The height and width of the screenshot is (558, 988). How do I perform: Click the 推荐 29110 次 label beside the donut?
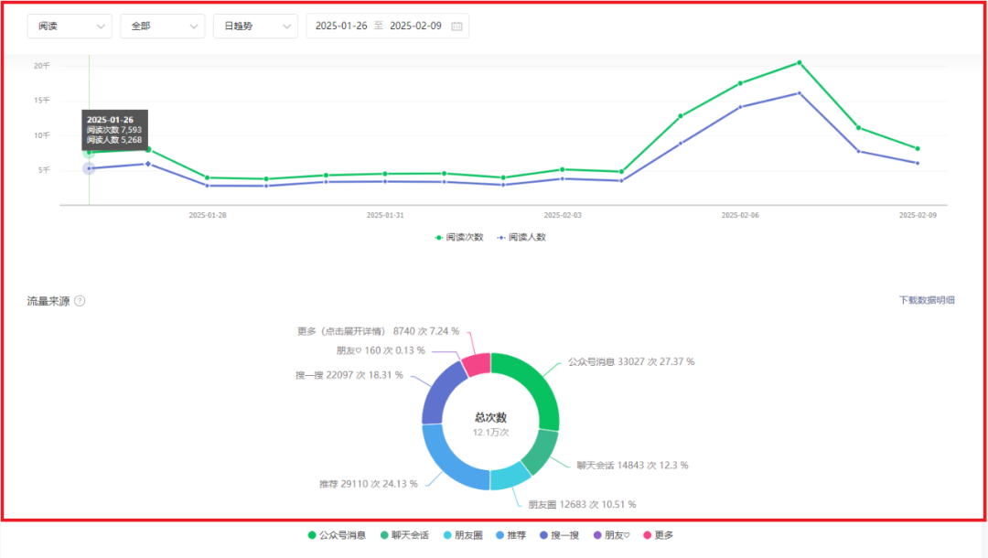355,483
